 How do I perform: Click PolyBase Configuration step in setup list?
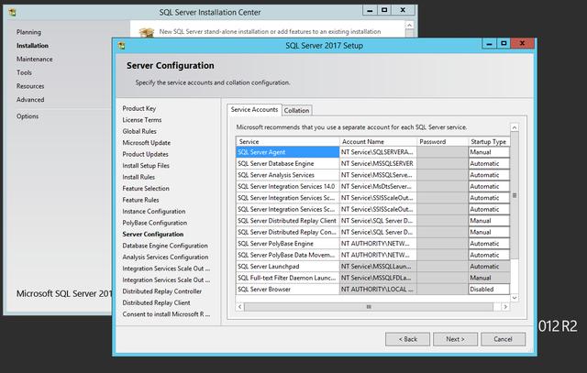pos(155,223)
